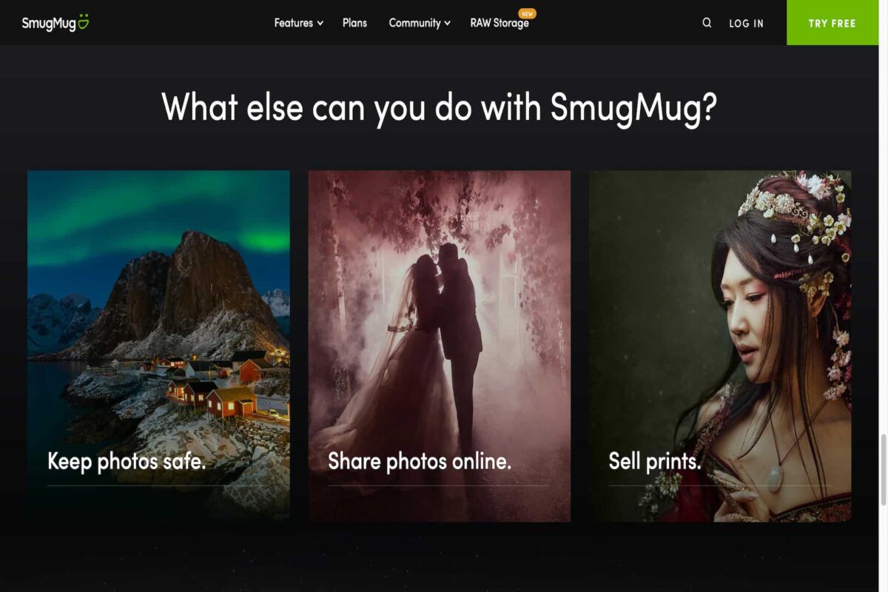
Task: Open the search magnifier icon
Action: [x=707, y=23]
